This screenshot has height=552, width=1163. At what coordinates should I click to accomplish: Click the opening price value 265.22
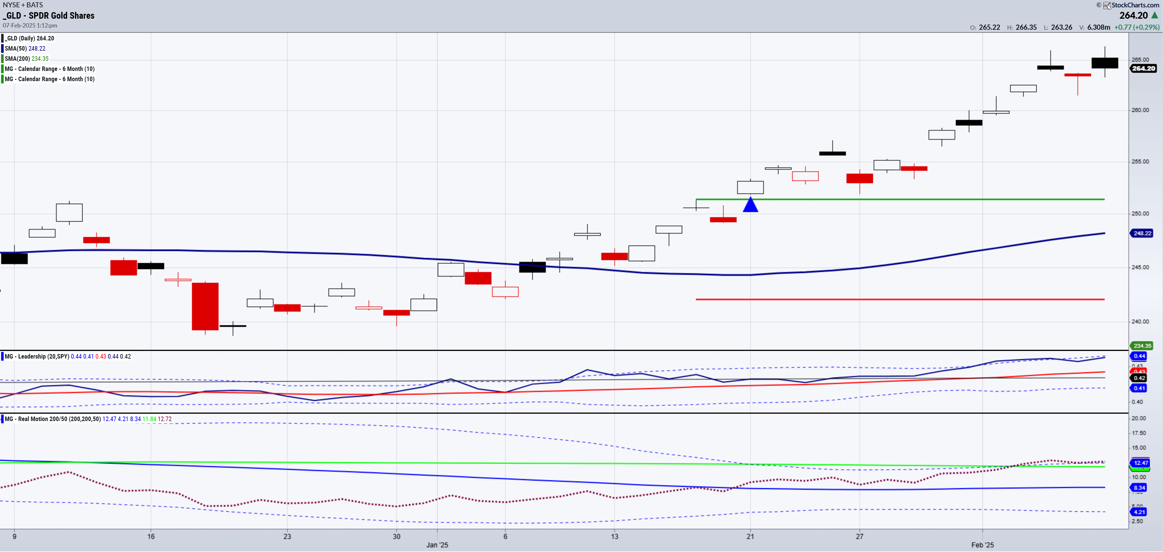[x=990, y=27]
